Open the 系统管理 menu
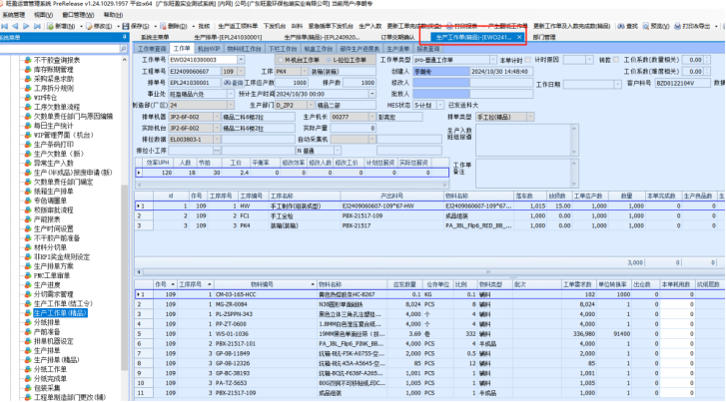The image size is (726, 402). (14, 15)
